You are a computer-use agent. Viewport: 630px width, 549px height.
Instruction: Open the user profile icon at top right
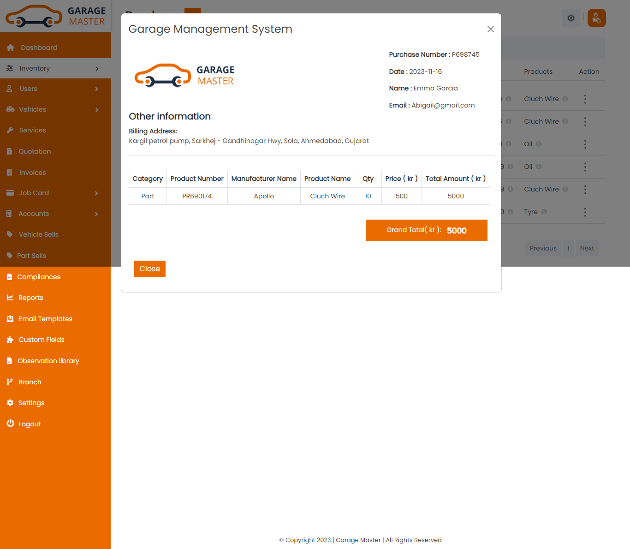[x=596, y=18]
